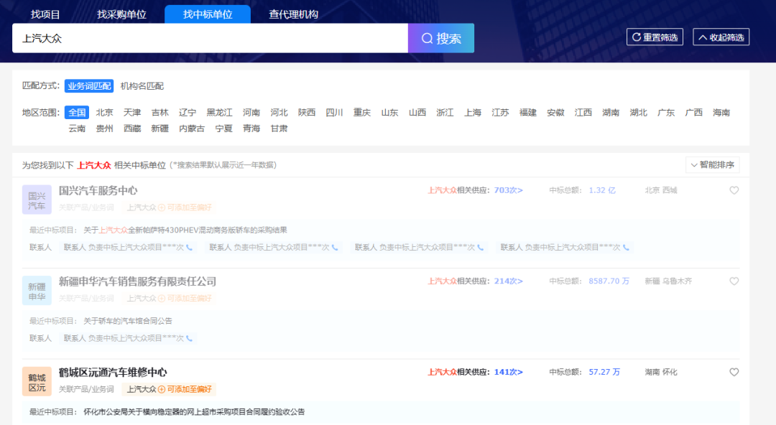
Task: Focus the search field containing 上汽大众
Action: point(211,38)
